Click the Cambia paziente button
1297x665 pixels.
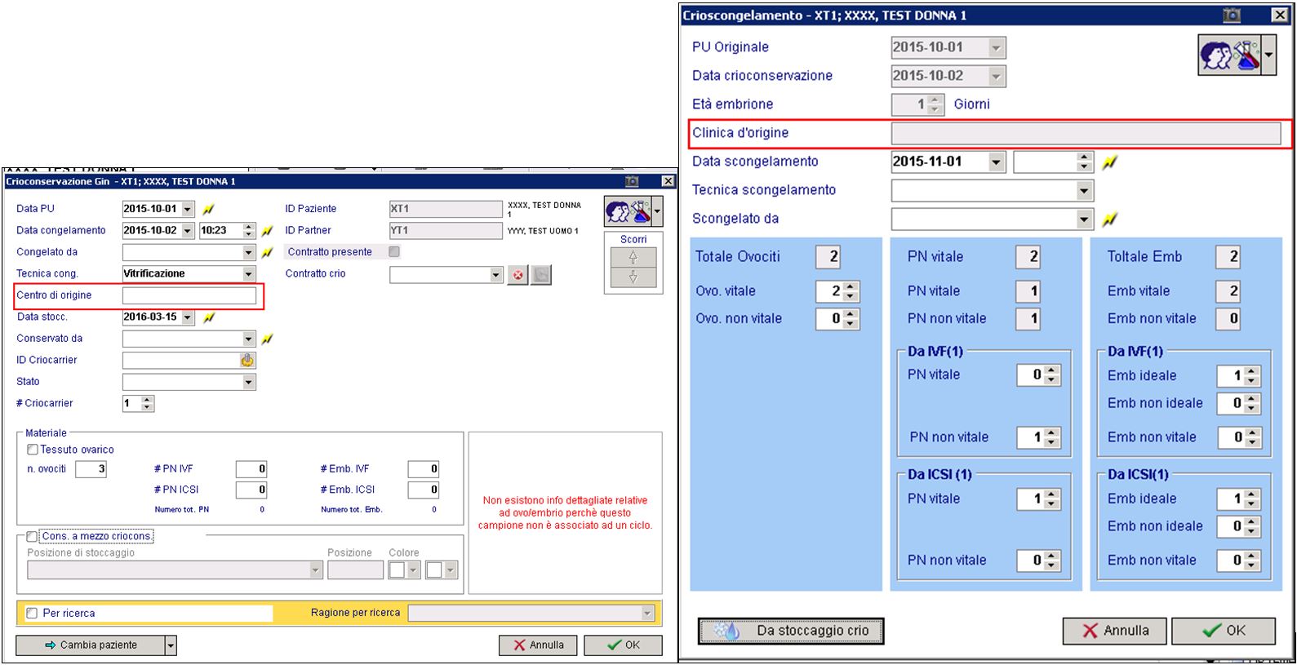pos(91,645)
